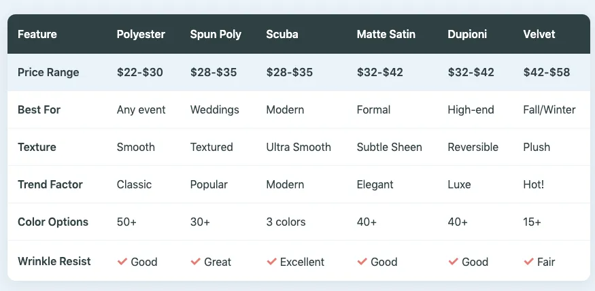This screenshot has width=595, height=291.
Task: Click the checkmark icon next to Fair
Action: pos(528,262)
